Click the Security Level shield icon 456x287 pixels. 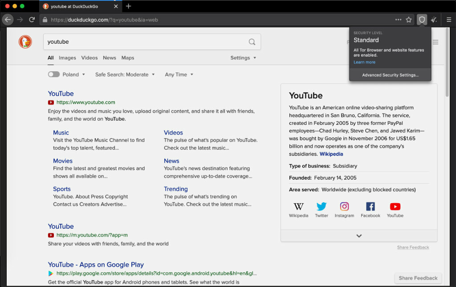tap(422, 20)
